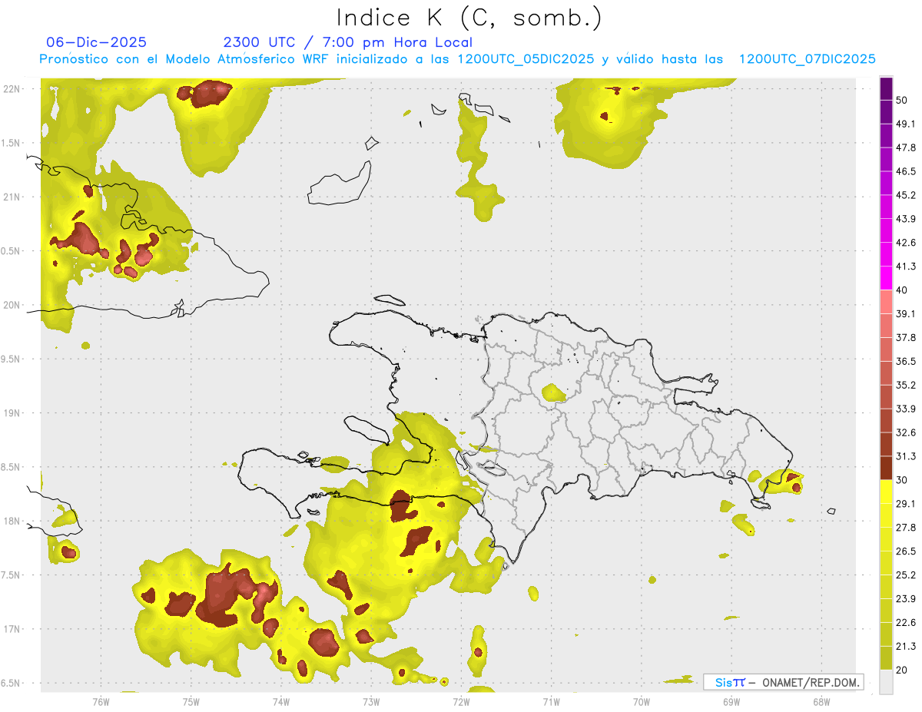
Task: Click the '69W' longitude label
Action: click(731, 701)
